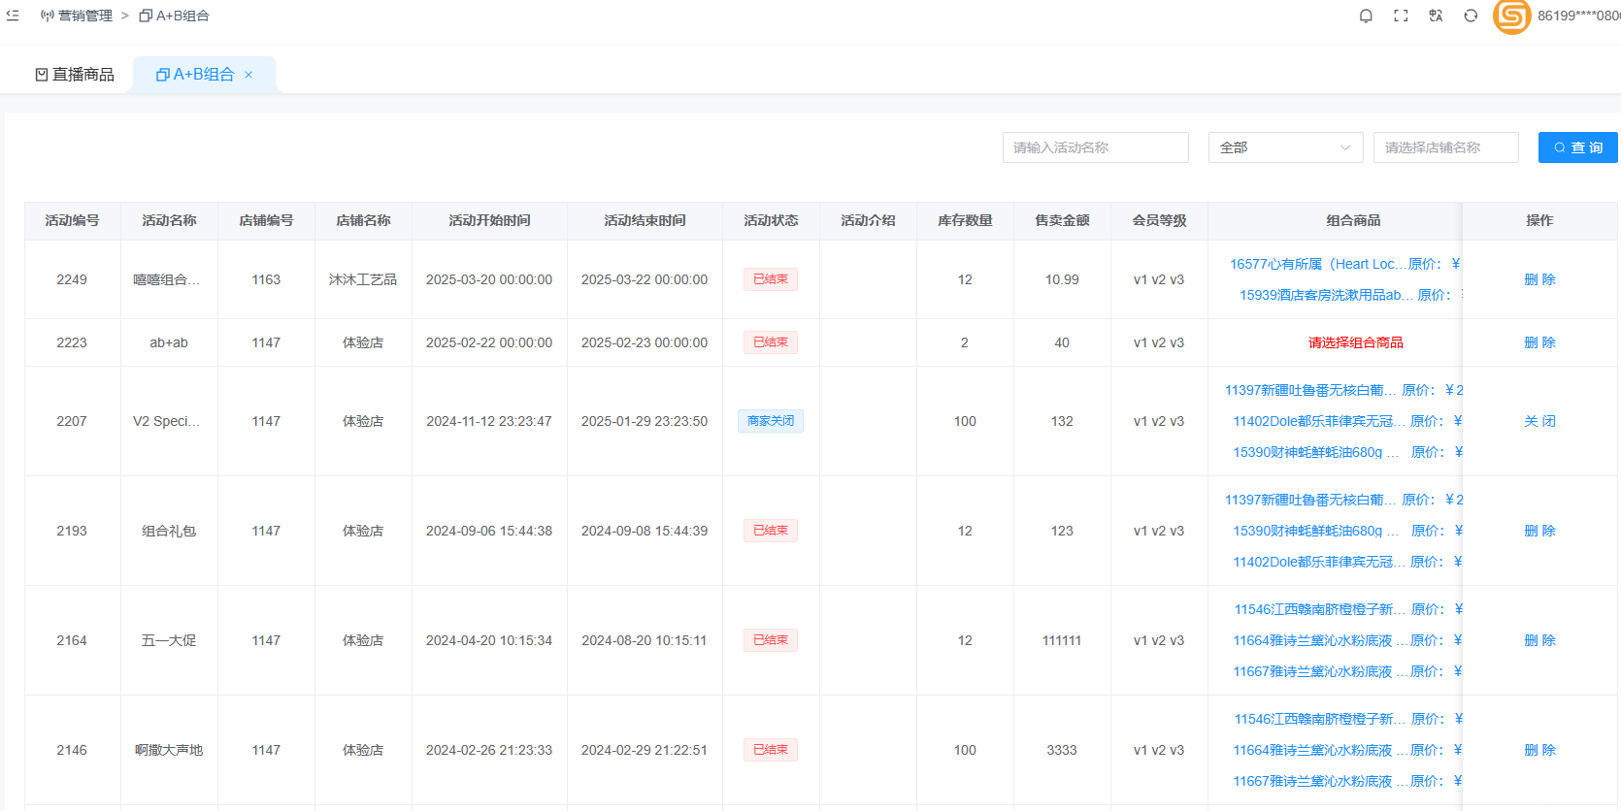The width and height of the screenshot is (1621, 811).
Task: Open the 全部 status dropdown
Action: [x=1284, y=147]
